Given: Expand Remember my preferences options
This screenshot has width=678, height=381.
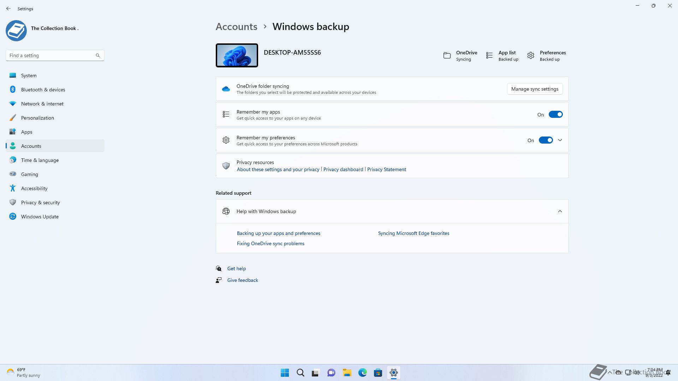Looking at the screenshot, I should (x=560, y=140).
